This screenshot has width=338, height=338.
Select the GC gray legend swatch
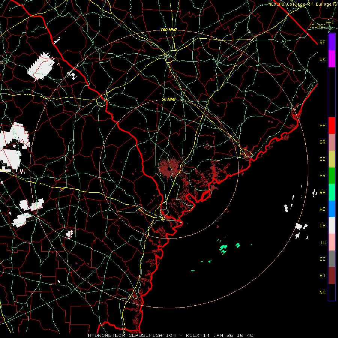click(x=332, y=259)
